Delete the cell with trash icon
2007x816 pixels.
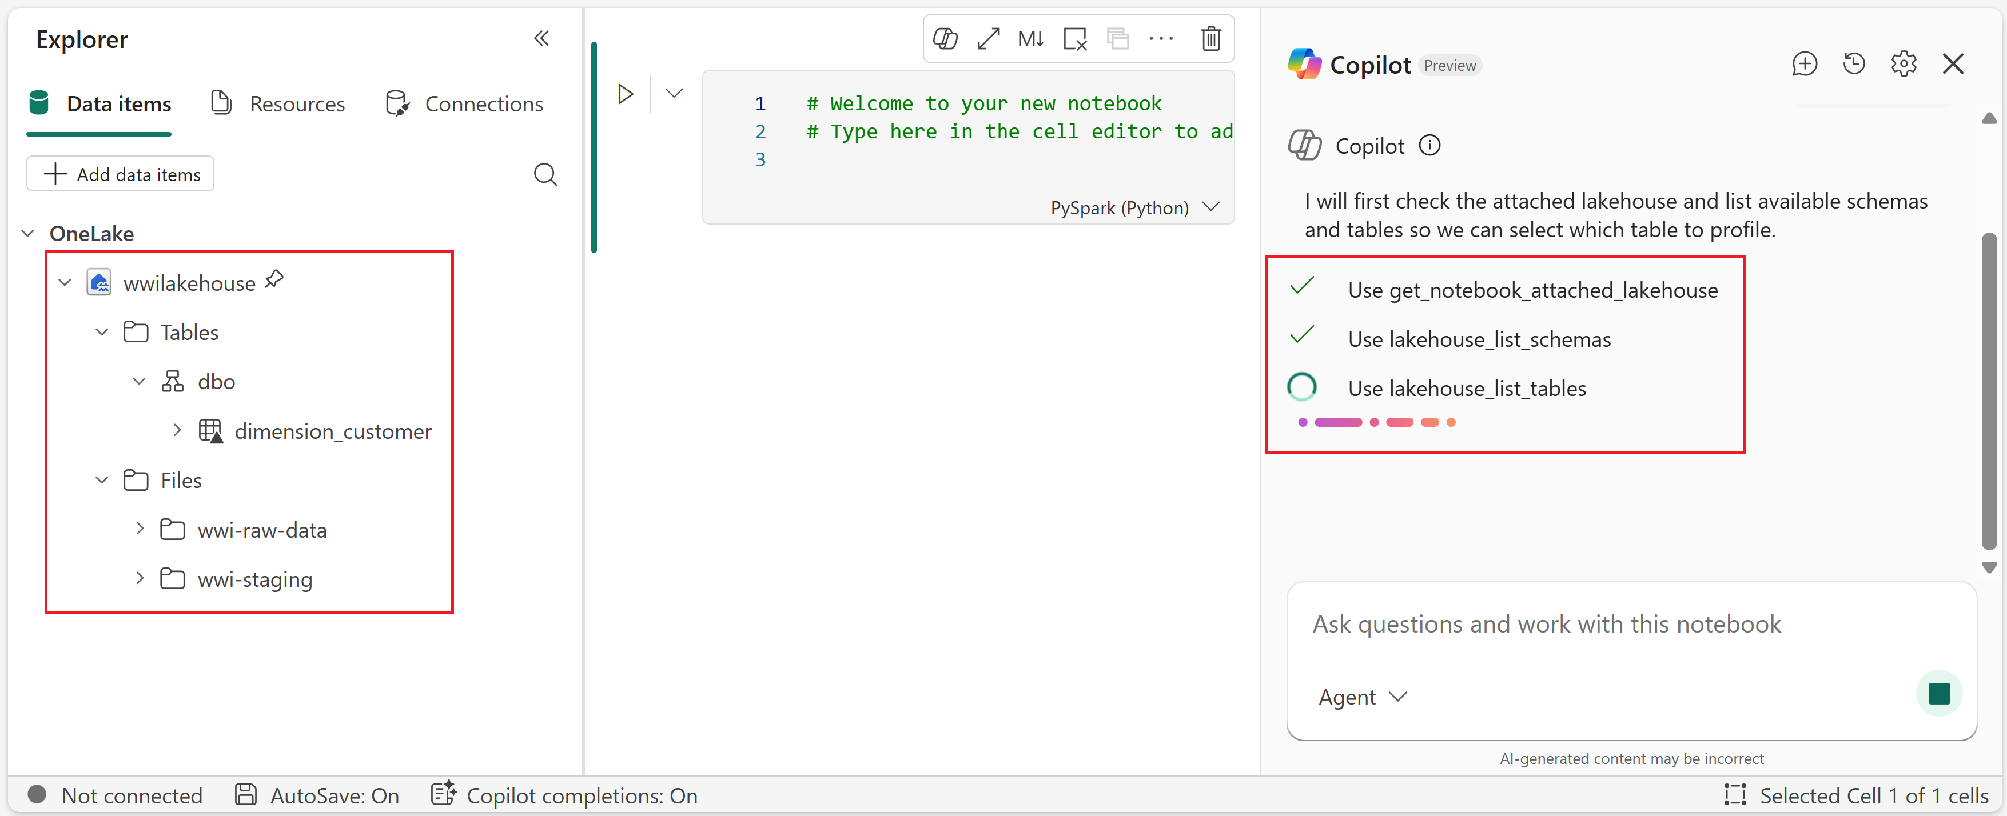(1210, 38)
